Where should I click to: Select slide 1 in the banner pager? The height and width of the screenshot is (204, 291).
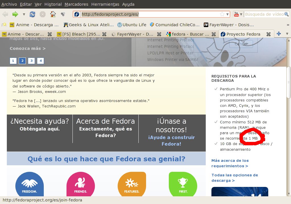[13, 61]
